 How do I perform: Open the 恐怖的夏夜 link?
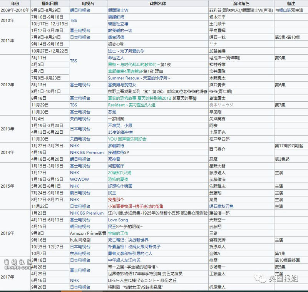118,180
